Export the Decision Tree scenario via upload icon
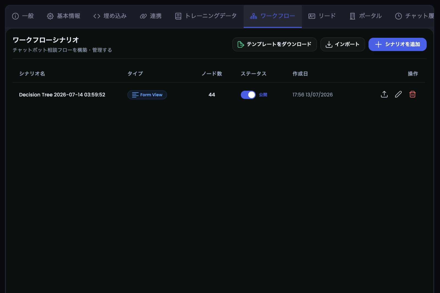This screenshot has height=293, width=440. [x=384, y=94]
